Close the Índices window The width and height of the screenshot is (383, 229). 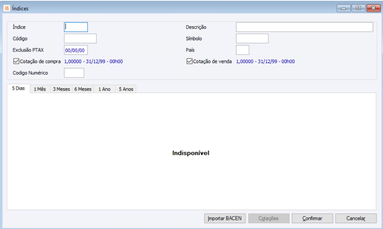374,8
